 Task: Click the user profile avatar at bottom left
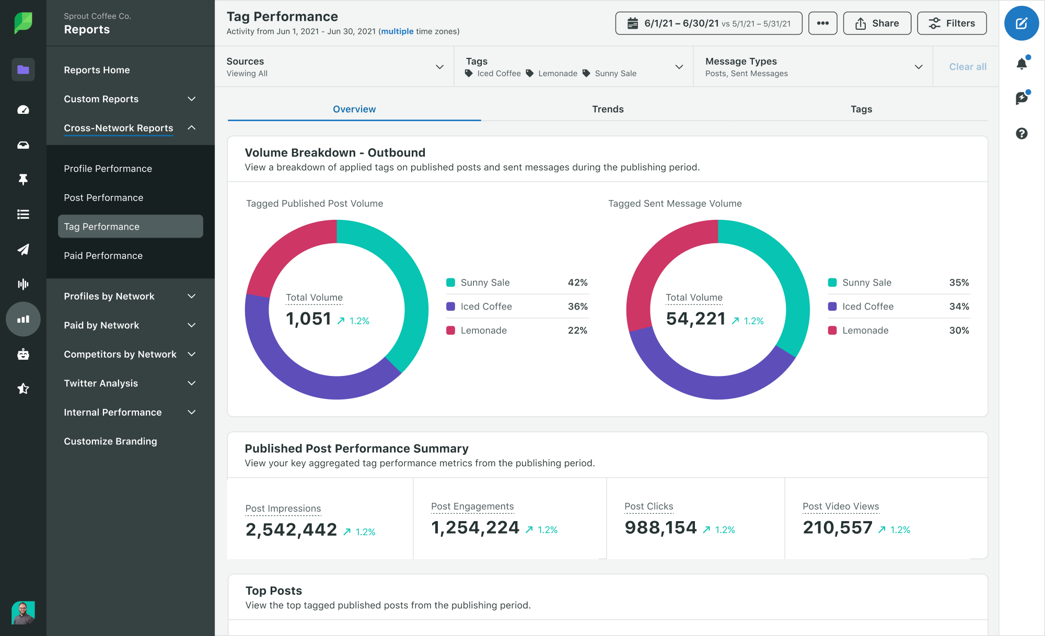21,611
